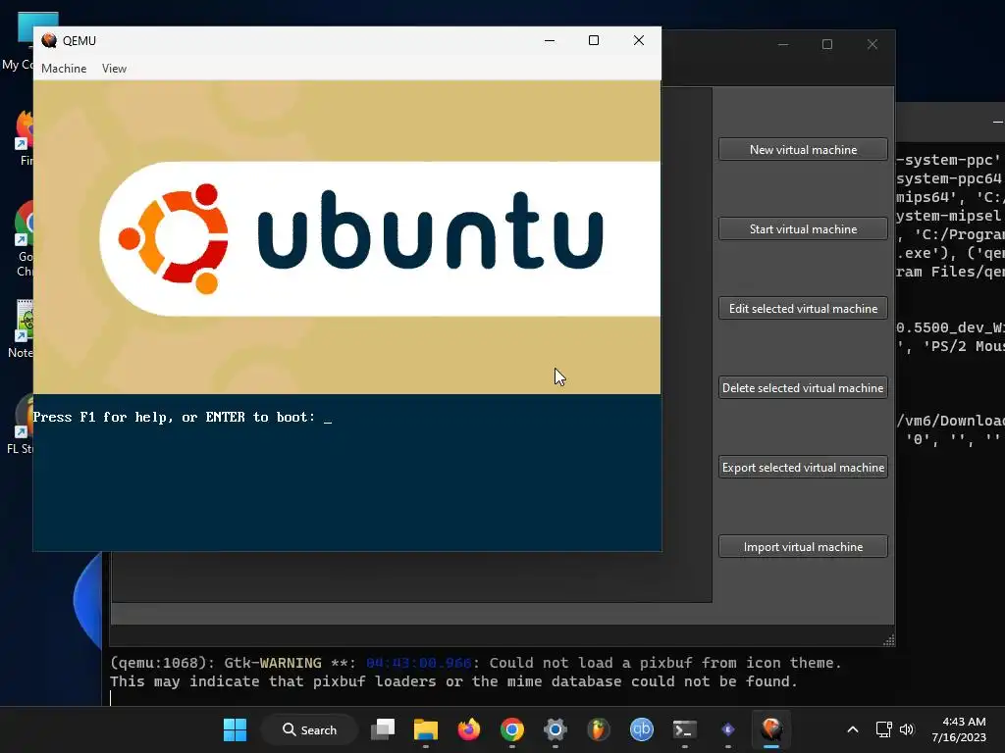
Task: Click active QEMU taskbar icon
Action: [771, 729]
